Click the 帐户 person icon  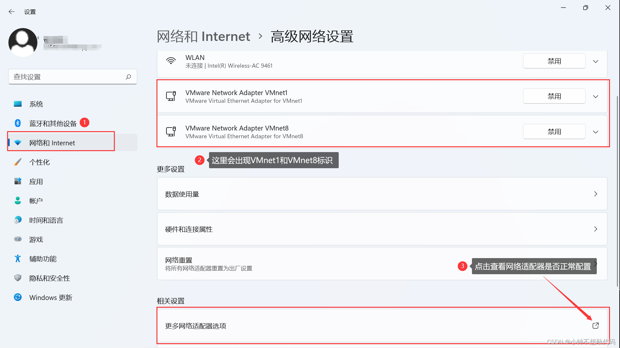pyautogui.click(x=18, y=200)
